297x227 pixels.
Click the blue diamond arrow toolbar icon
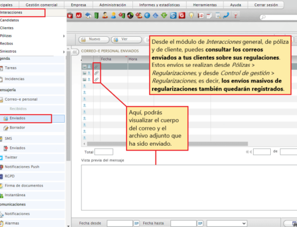[156, 15]
